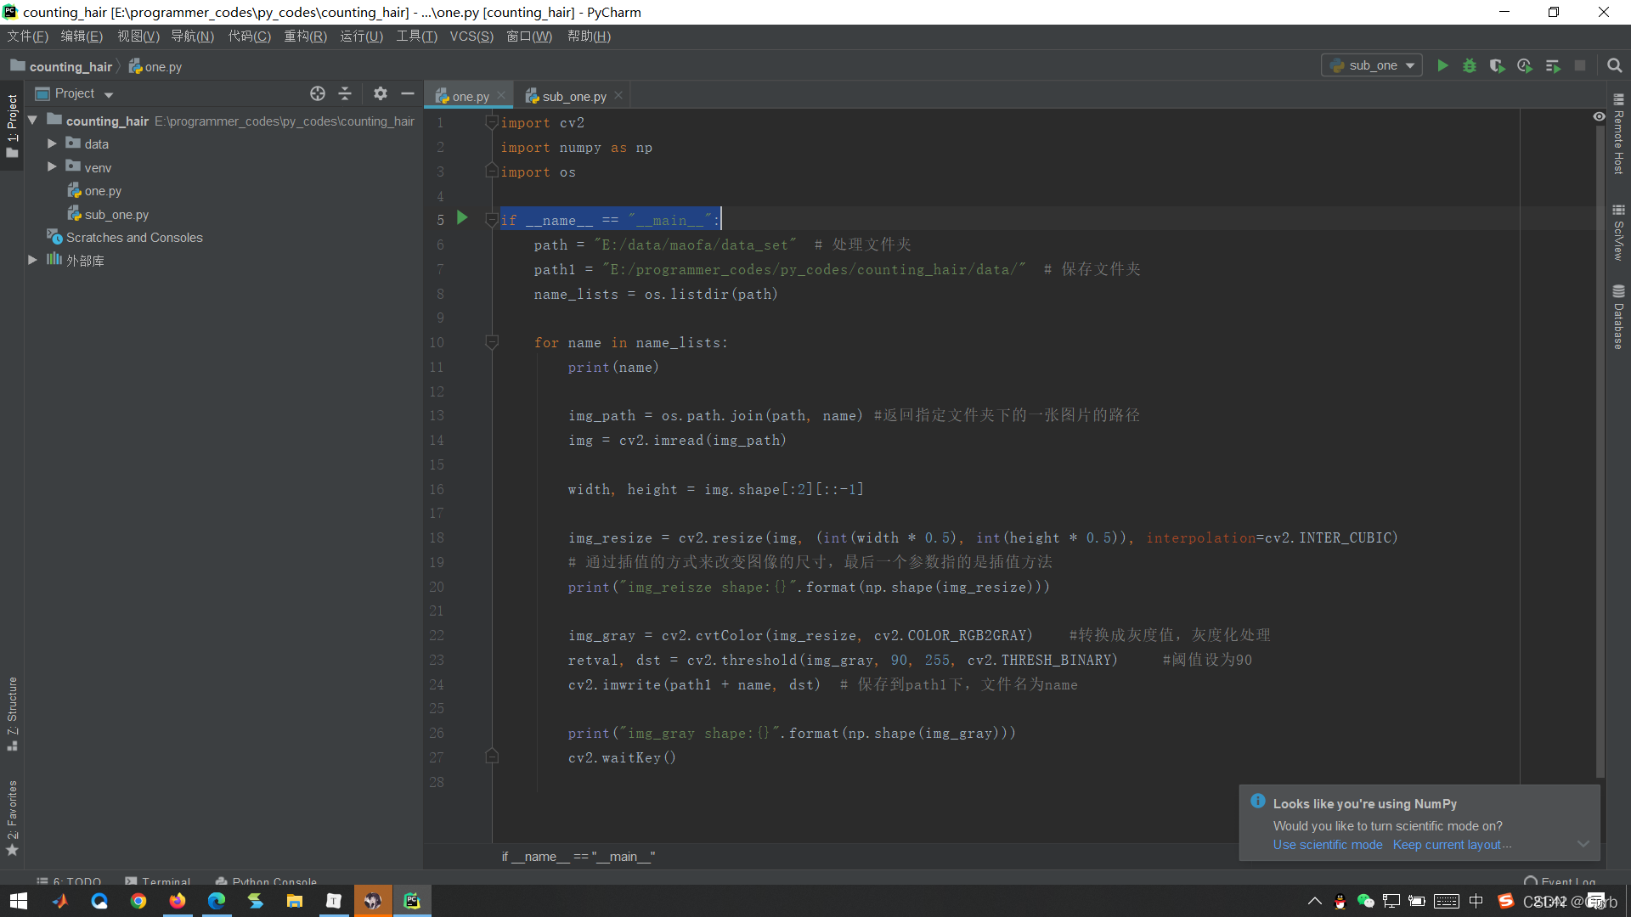Switch to the sub_one.py editor tab

click(573, 97)
